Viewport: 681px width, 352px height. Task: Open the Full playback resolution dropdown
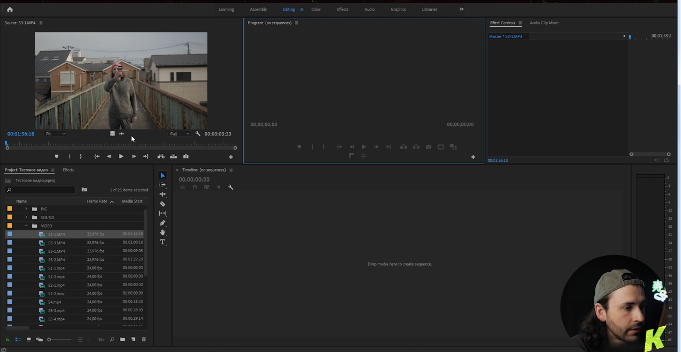point(179,134)
